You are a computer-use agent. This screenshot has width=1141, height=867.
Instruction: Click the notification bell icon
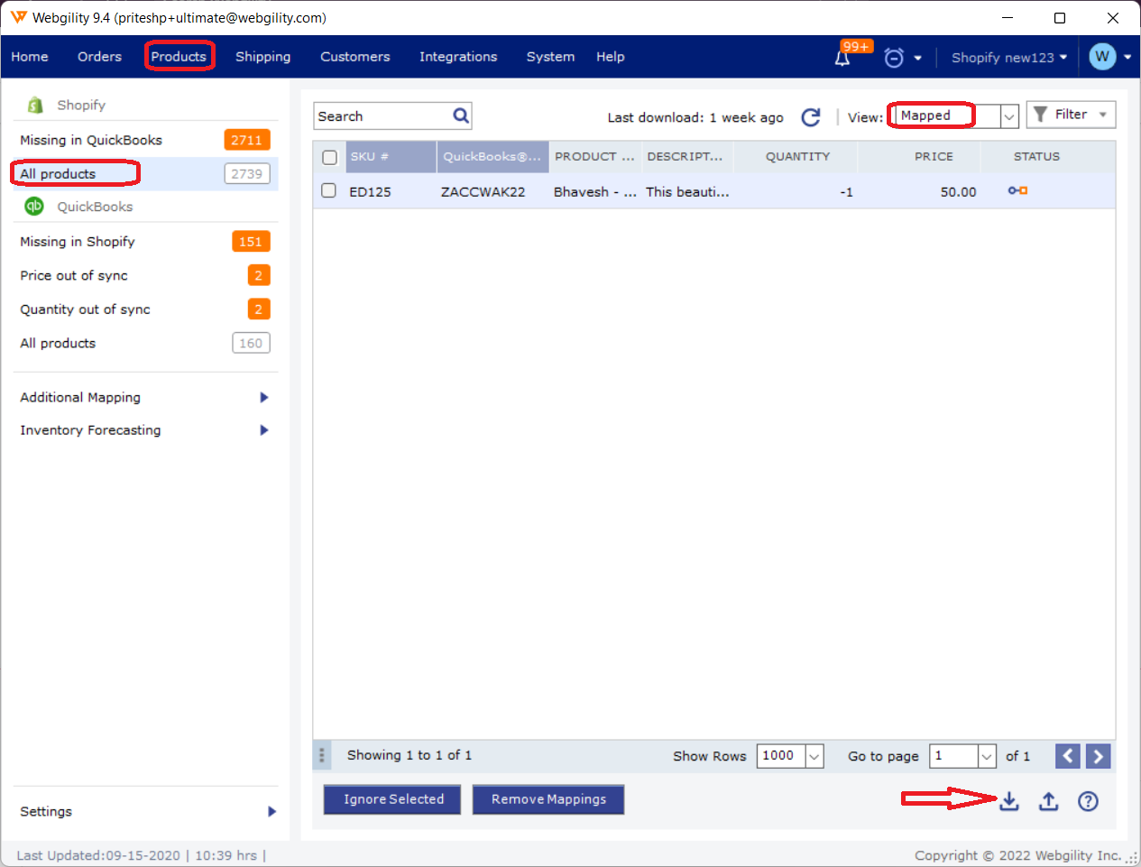click(x=842, y=58)
